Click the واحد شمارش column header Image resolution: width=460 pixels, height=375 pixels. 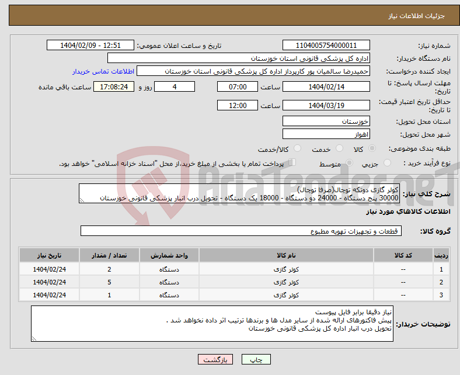pos(169,255)
